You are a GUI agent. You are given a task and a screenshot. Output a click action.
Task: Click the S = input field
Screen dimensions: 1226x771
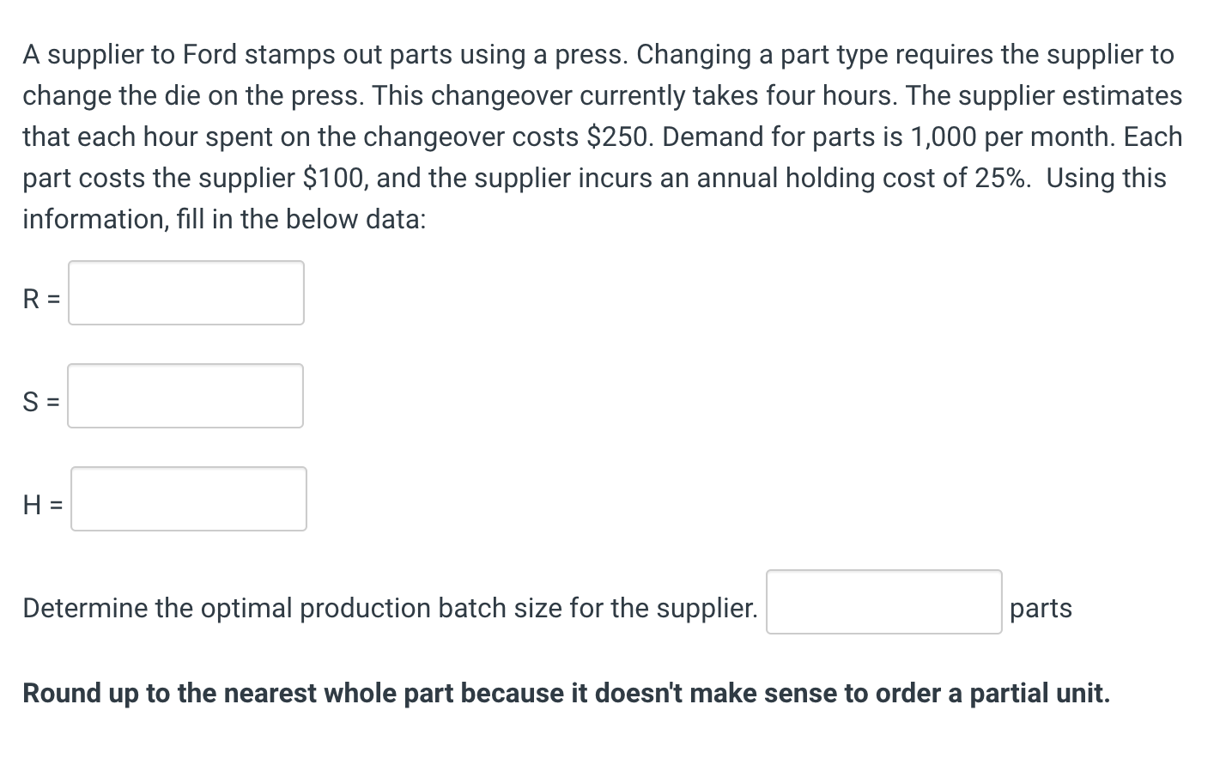[185, 396]
